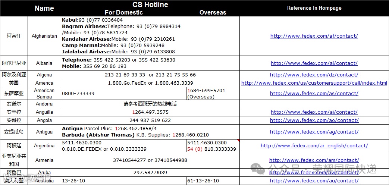Click the Albania Telephone 355 422 53203 cell
Screen dimensions: 389x185
150,63
